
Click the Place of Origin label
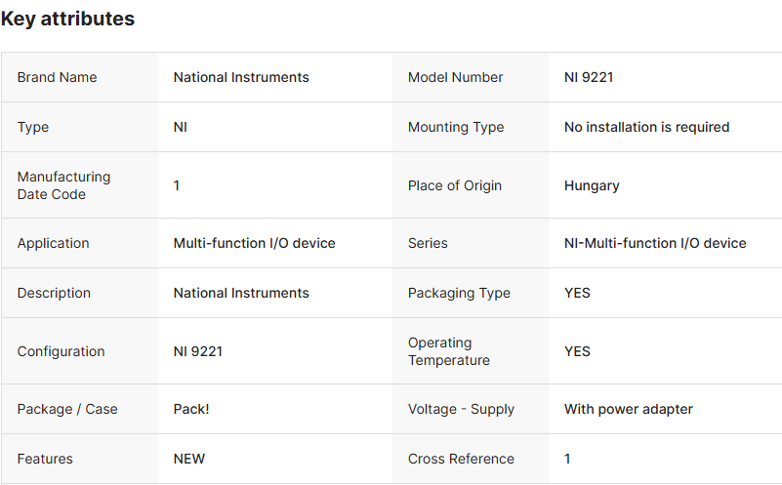tap(455, 185)
